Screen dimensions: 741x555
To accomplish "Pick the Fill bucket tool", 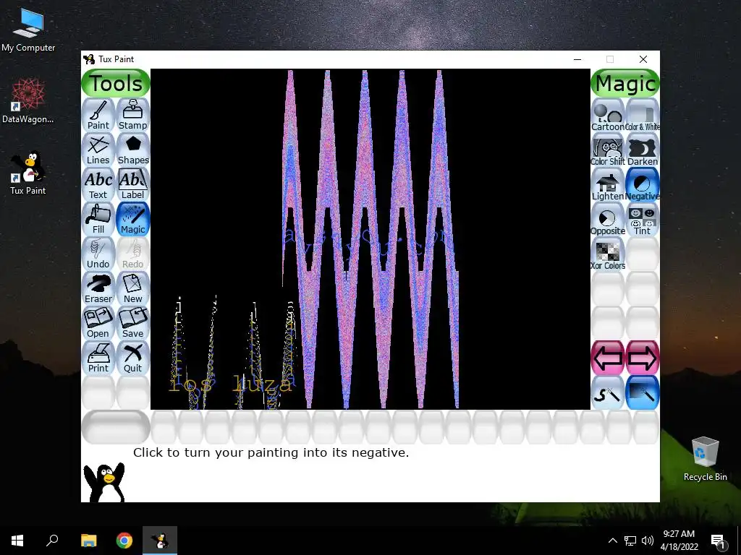I will click(98, 218).
